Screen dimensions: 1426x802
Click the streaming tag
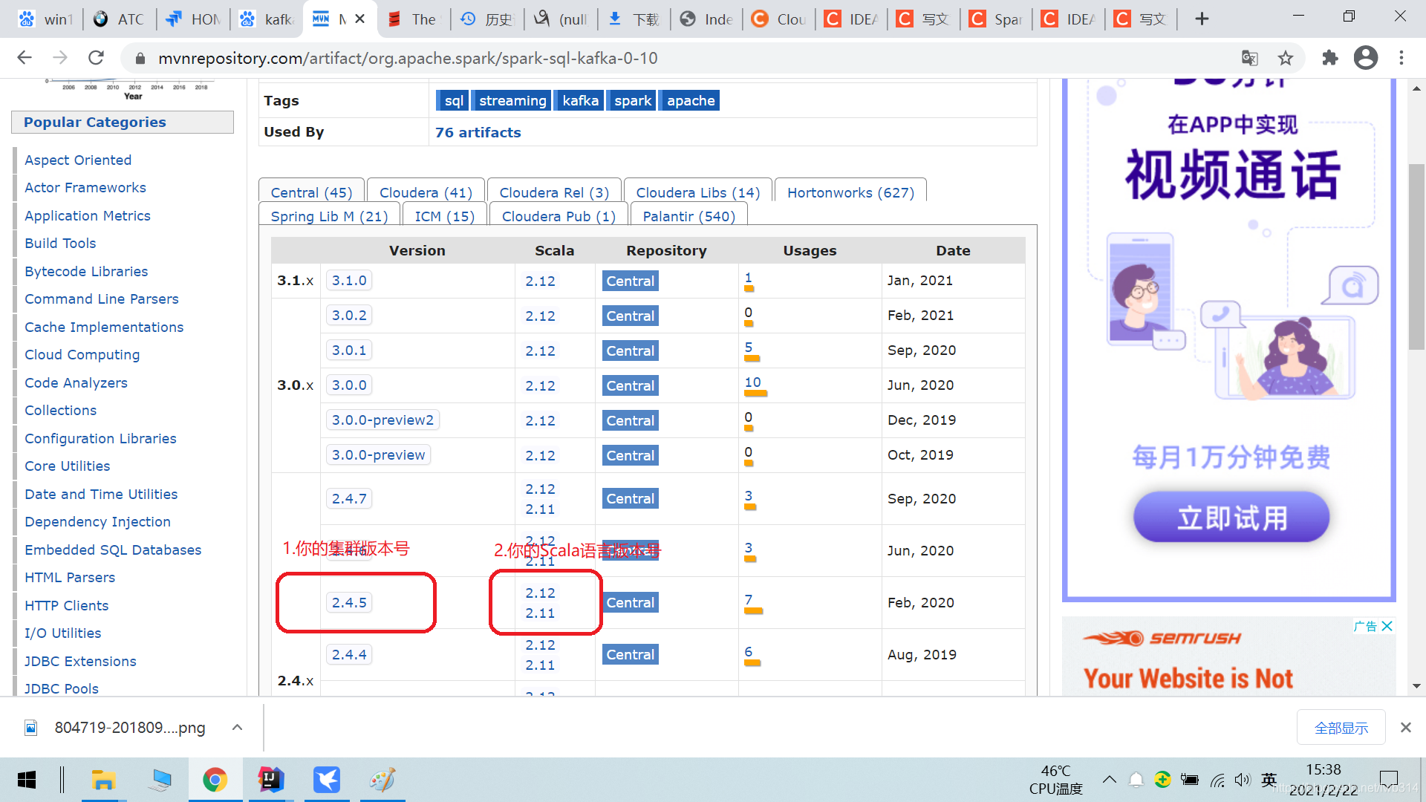tap(512, 100)
